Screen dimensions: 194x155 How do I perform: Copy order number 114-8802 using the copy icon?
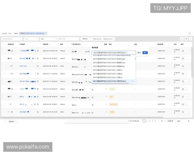tap(38, 51)
